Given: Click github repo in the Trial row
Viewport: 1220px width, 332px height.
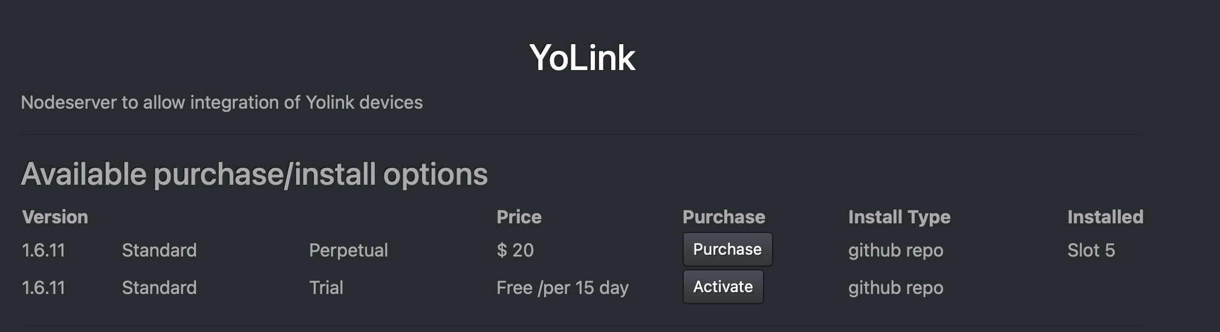Looking at the screenshot, I should tap(895, 288).
